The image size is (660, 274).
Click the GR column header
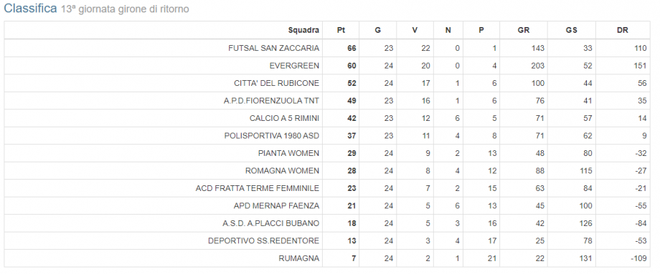pos(524,30)
